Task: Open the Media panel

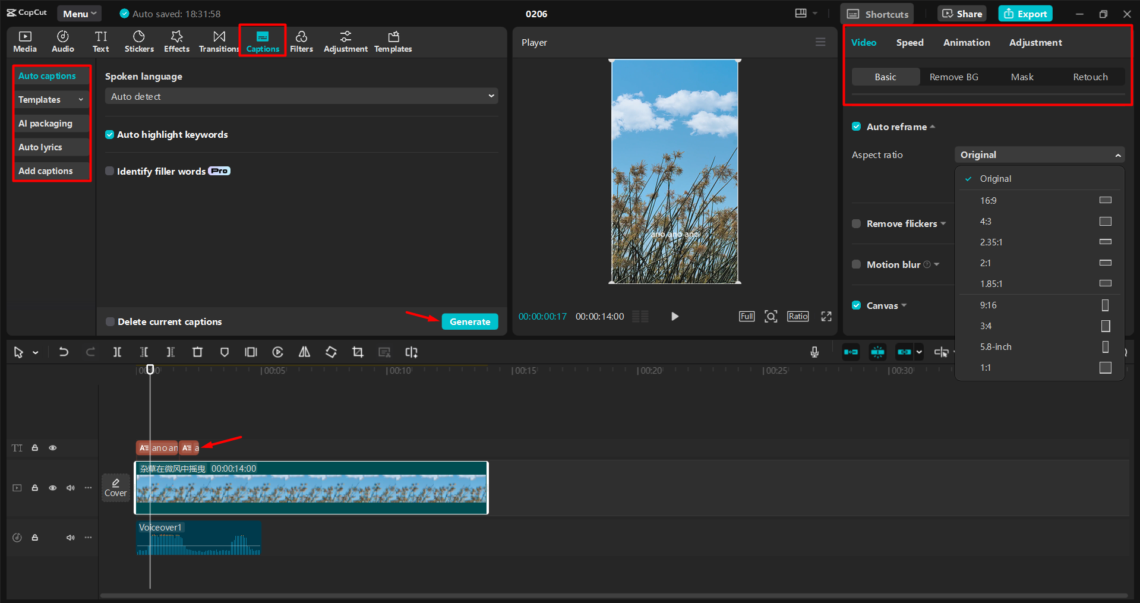Action: pos(24,41)
